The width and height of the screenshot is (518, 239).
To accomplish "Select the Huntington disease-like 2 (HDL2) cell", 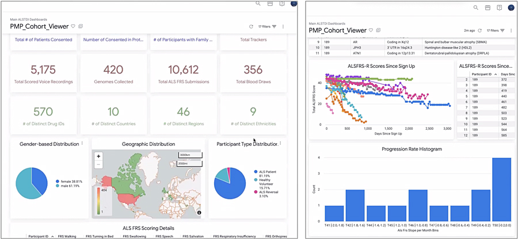I will point(447,48).
